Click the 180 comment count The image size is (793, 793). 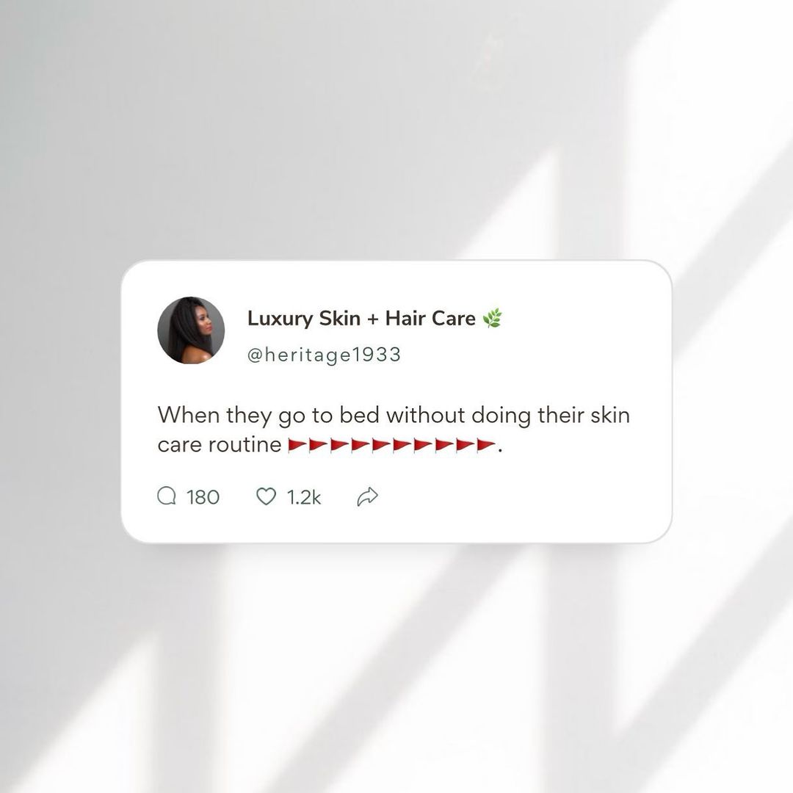pyautogui.click(x=203, y=497)
